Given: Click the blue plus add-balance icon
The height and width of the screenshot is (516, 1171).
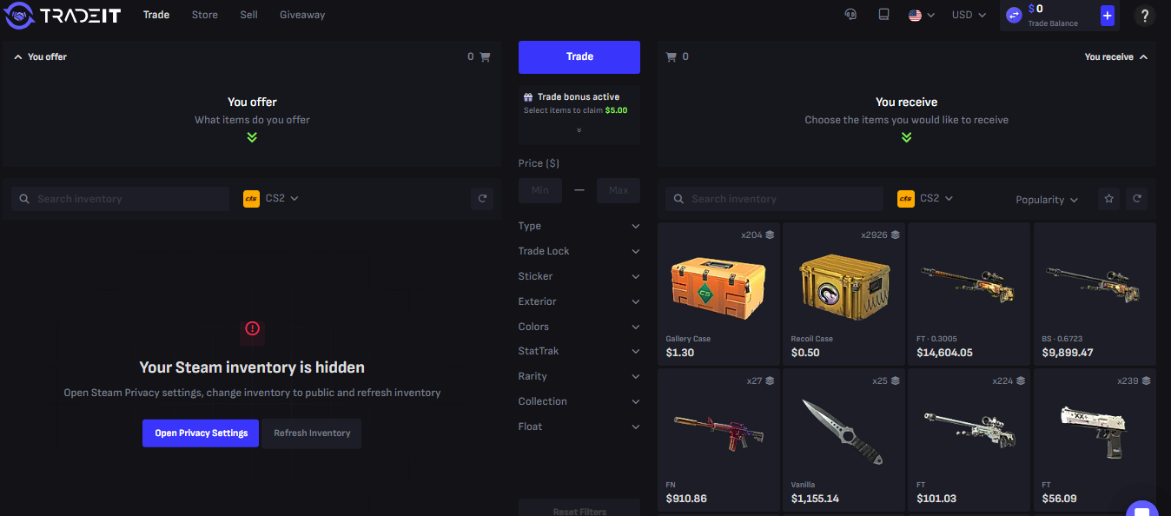Looking at the screenshot, I should coord(1107,15).
